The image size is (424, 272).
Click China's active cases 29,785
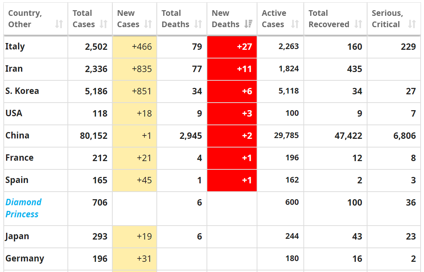pyautogui.click(x=286, y=135)
